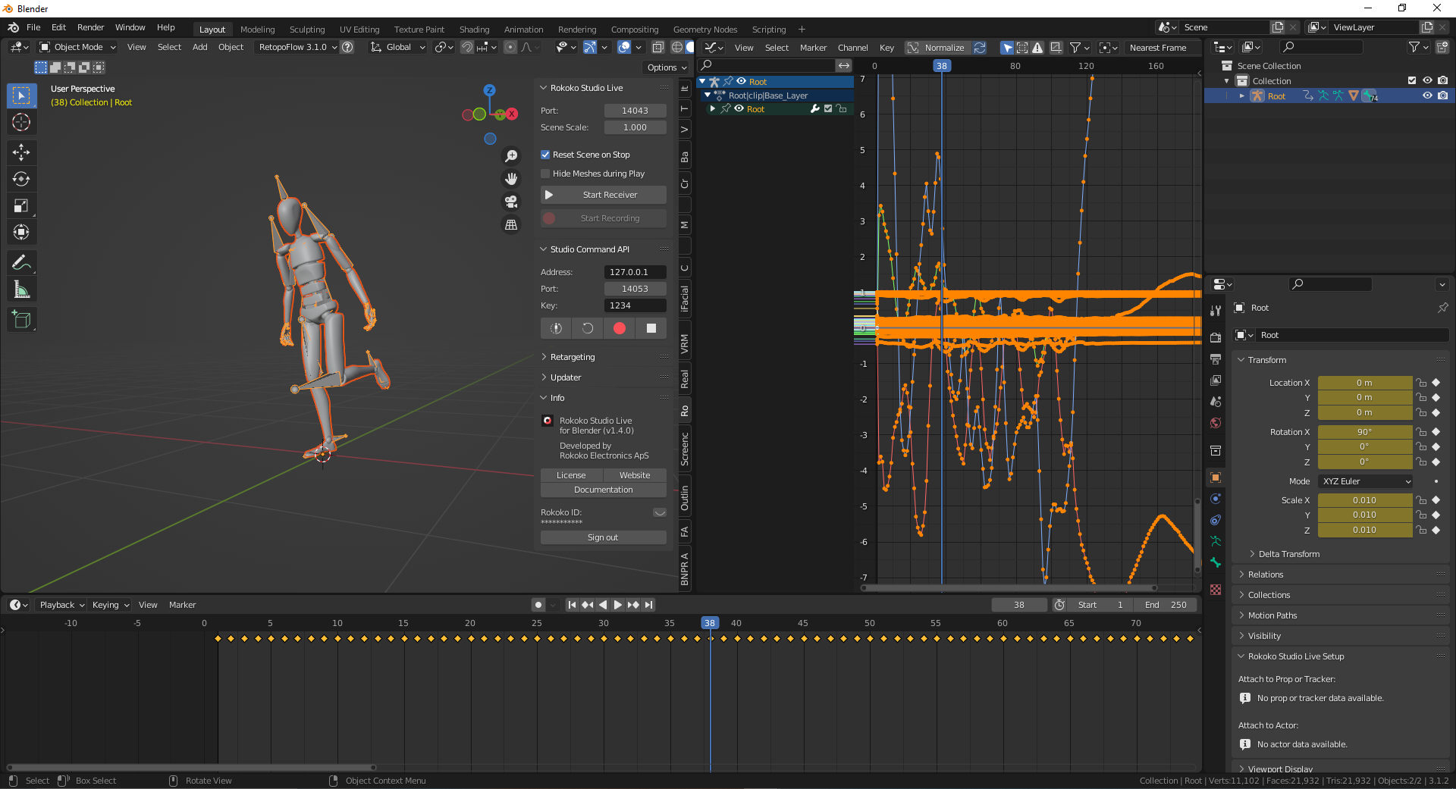Hide the Root object in the Outliner
The height and width of the screenshot is (789, 1456).
pos(1429,95)
